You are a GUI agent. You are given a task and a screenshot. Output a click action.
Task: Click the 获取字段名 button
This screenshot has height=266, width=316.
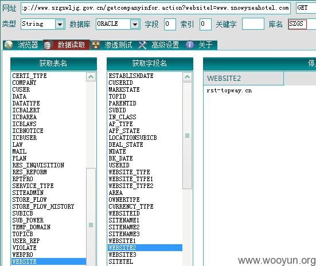point(150,64)
